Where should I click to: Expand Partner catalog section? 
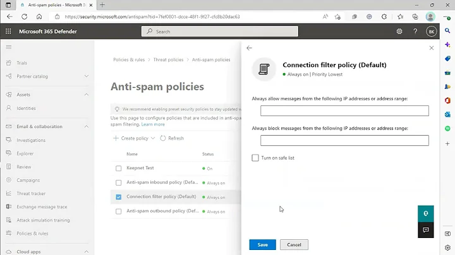87,76
